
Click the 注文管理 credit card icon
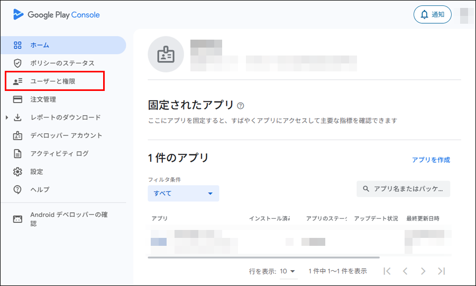coord(17,99)
